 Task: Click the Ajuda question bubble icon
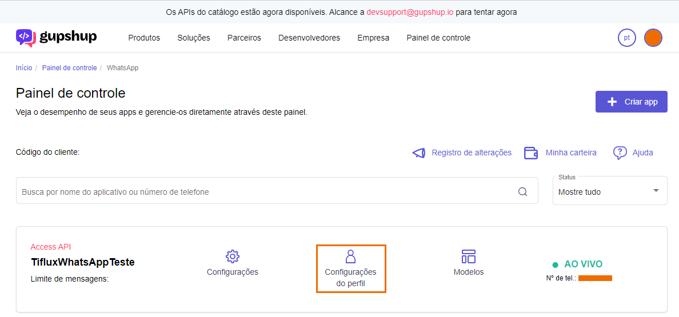click(620, 153)
